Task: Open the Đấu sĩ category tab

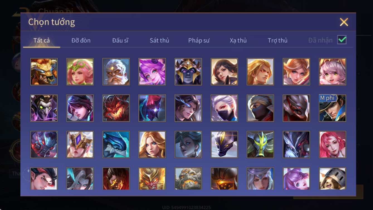Action: click(x=120, y=40)
